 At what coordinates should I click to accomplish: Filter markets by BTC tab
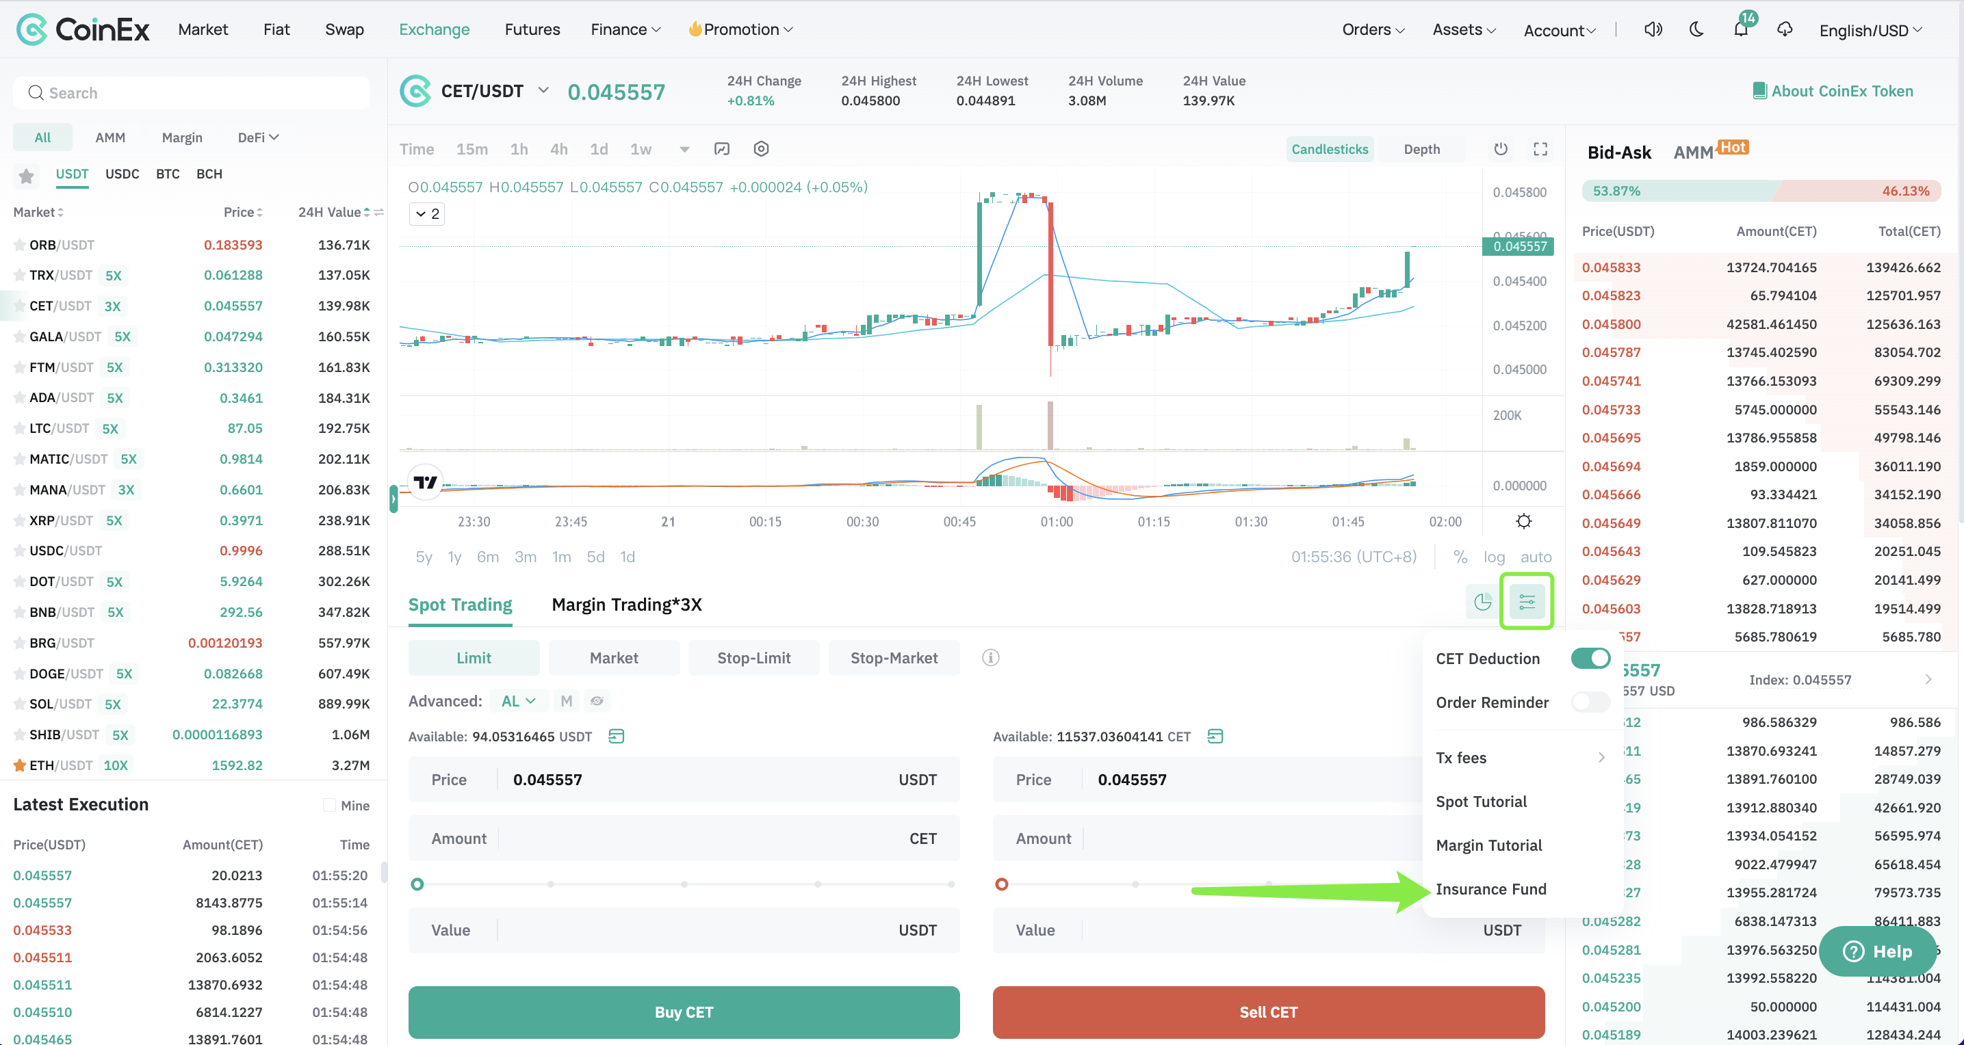click(168, 174)
